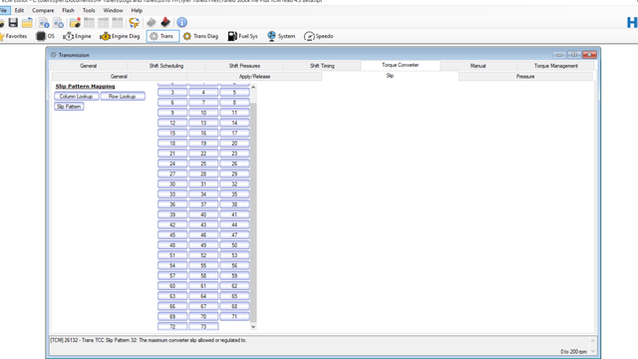
Task: Open slip pattern 58 button
Action: pos(203,275)
